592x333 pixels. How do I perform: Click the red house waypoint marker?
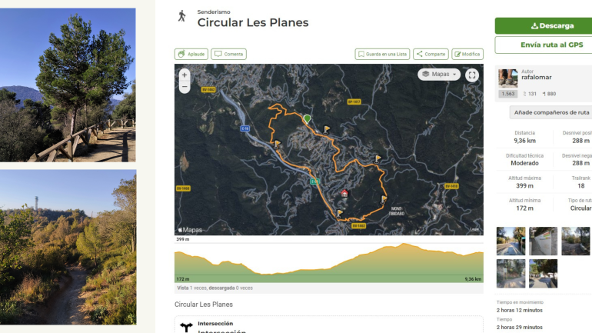(344, 193)
